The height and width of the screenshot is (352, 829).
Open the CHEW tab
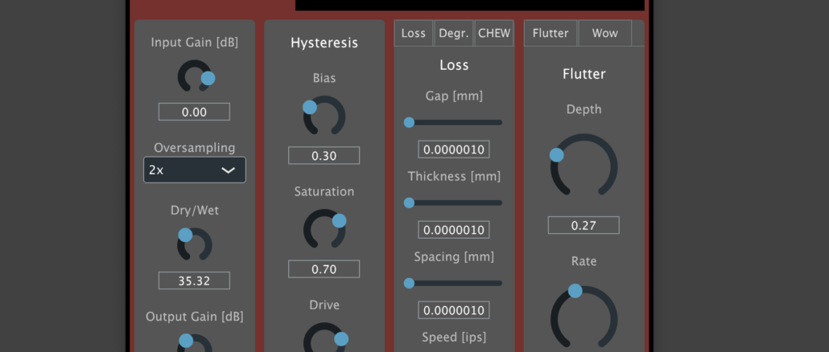tap(494, 33)
